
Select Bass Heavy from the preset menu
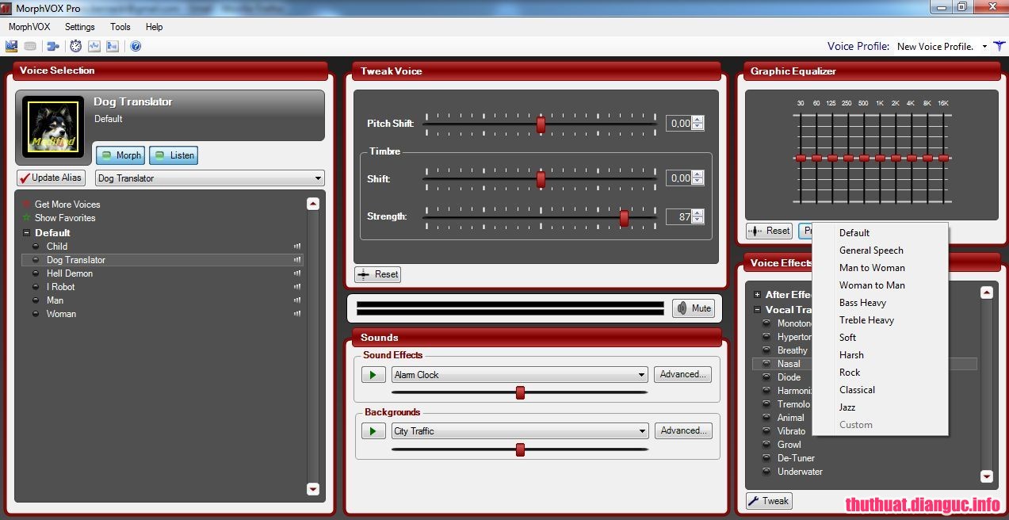tap(862, 303)
